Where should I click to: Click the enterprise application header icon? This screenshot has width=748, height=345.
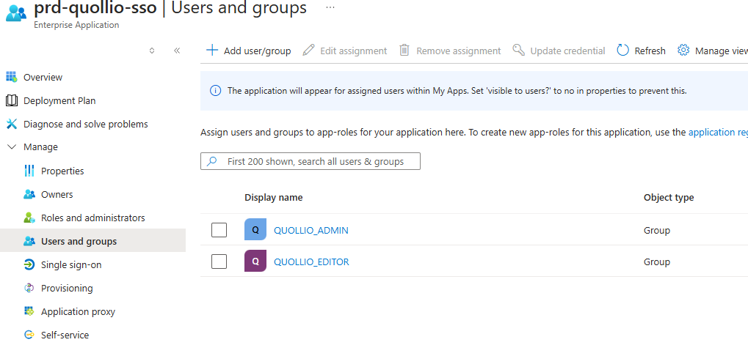(16, 12)
